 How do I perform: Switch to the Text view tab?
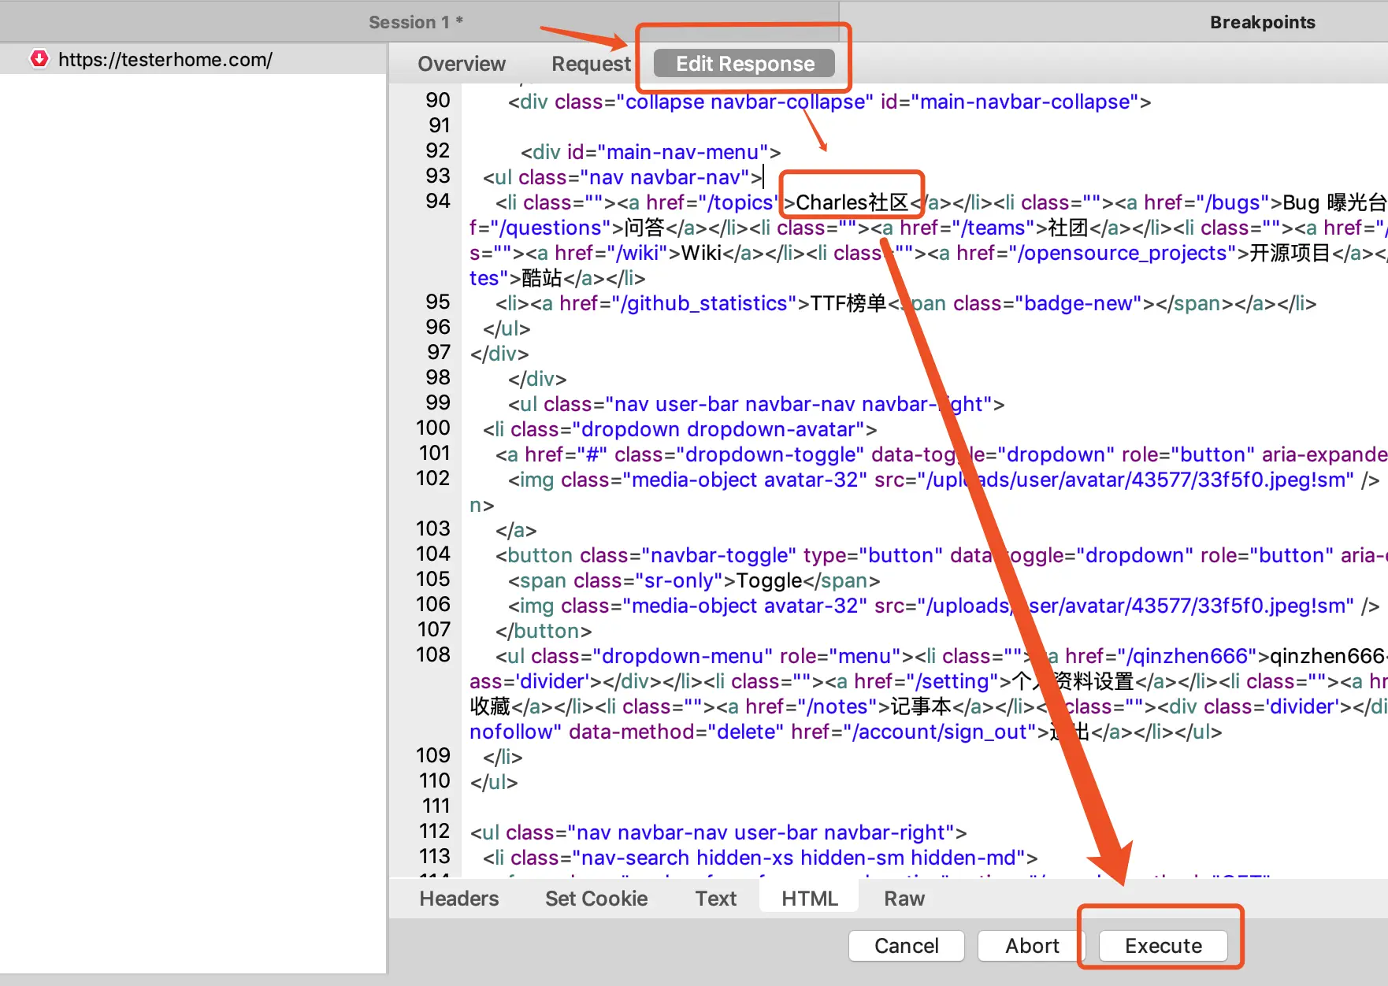click(715, 899)
